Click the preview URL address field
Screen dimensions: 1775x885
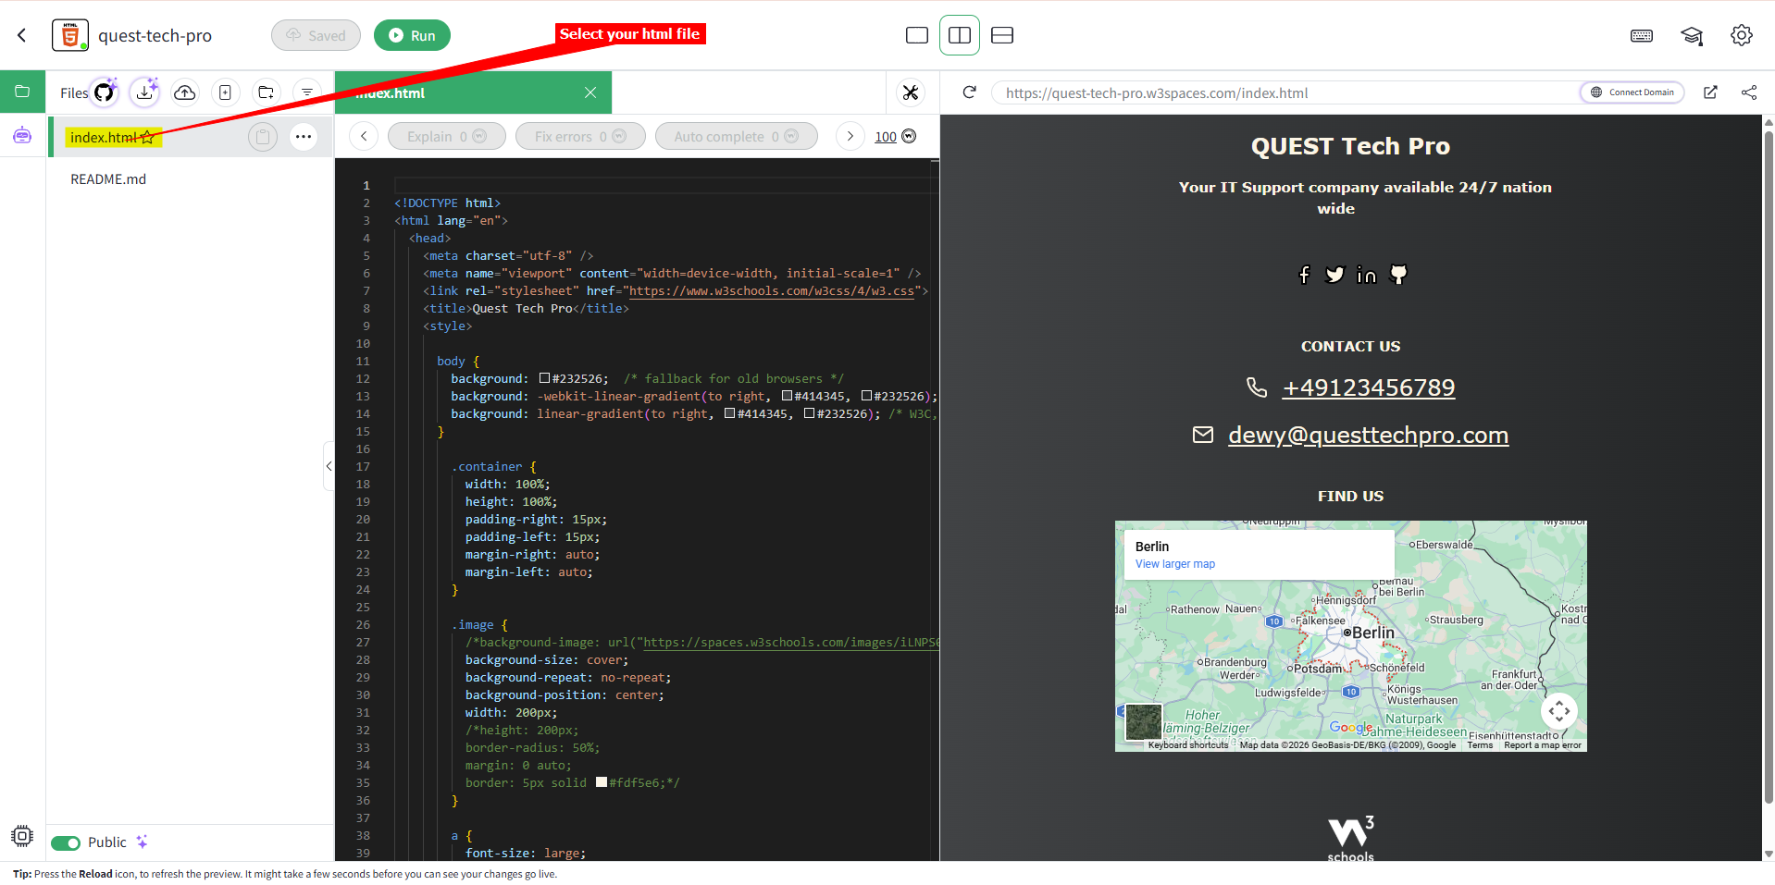coord(1286,92)
